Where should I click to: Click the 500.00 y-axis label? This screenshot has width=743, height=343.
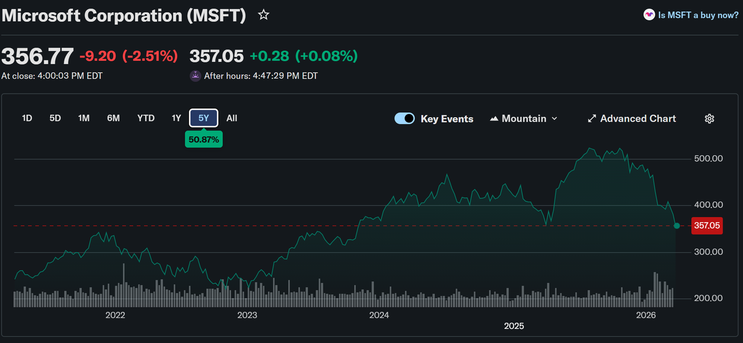[709, 158]
